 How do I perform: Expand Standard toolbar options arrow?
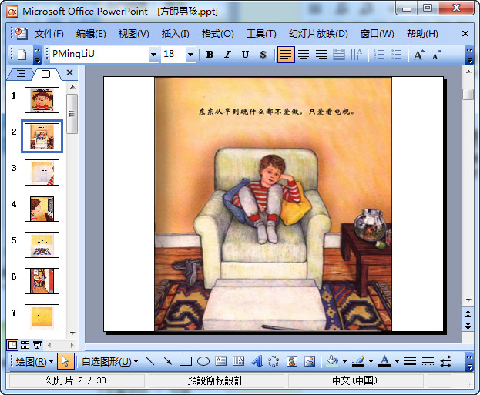point(37,55)
